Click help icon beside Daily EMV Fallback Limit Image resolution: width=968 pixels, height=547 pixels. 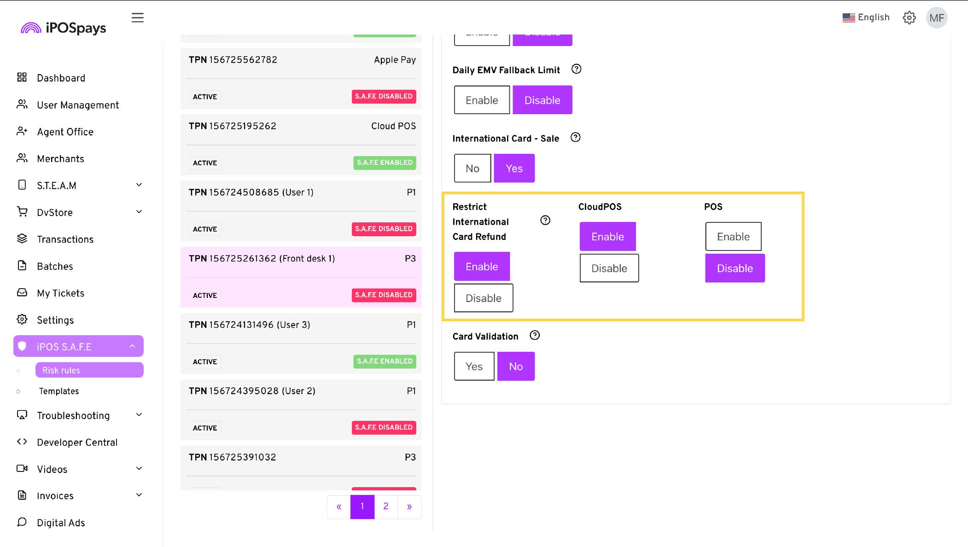click(576, 69)
